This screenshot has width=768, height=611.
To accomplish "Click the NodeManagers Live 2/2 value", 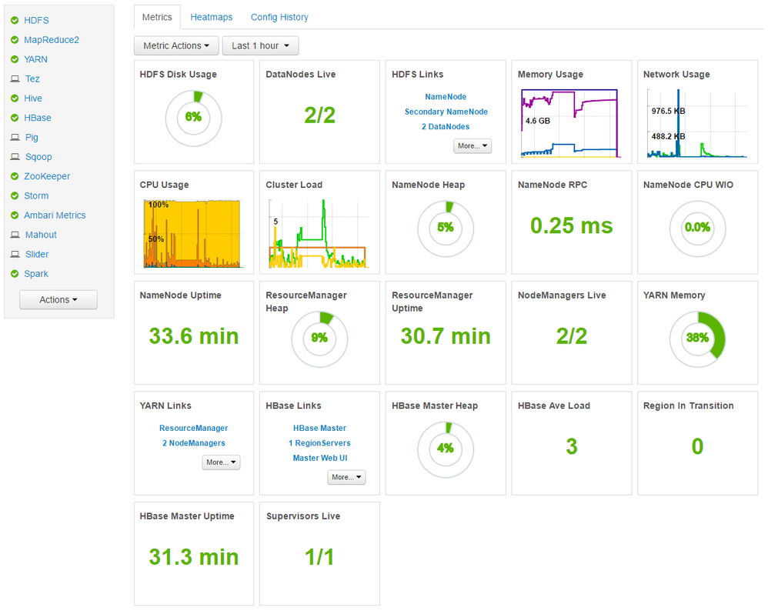I will 572,336.
